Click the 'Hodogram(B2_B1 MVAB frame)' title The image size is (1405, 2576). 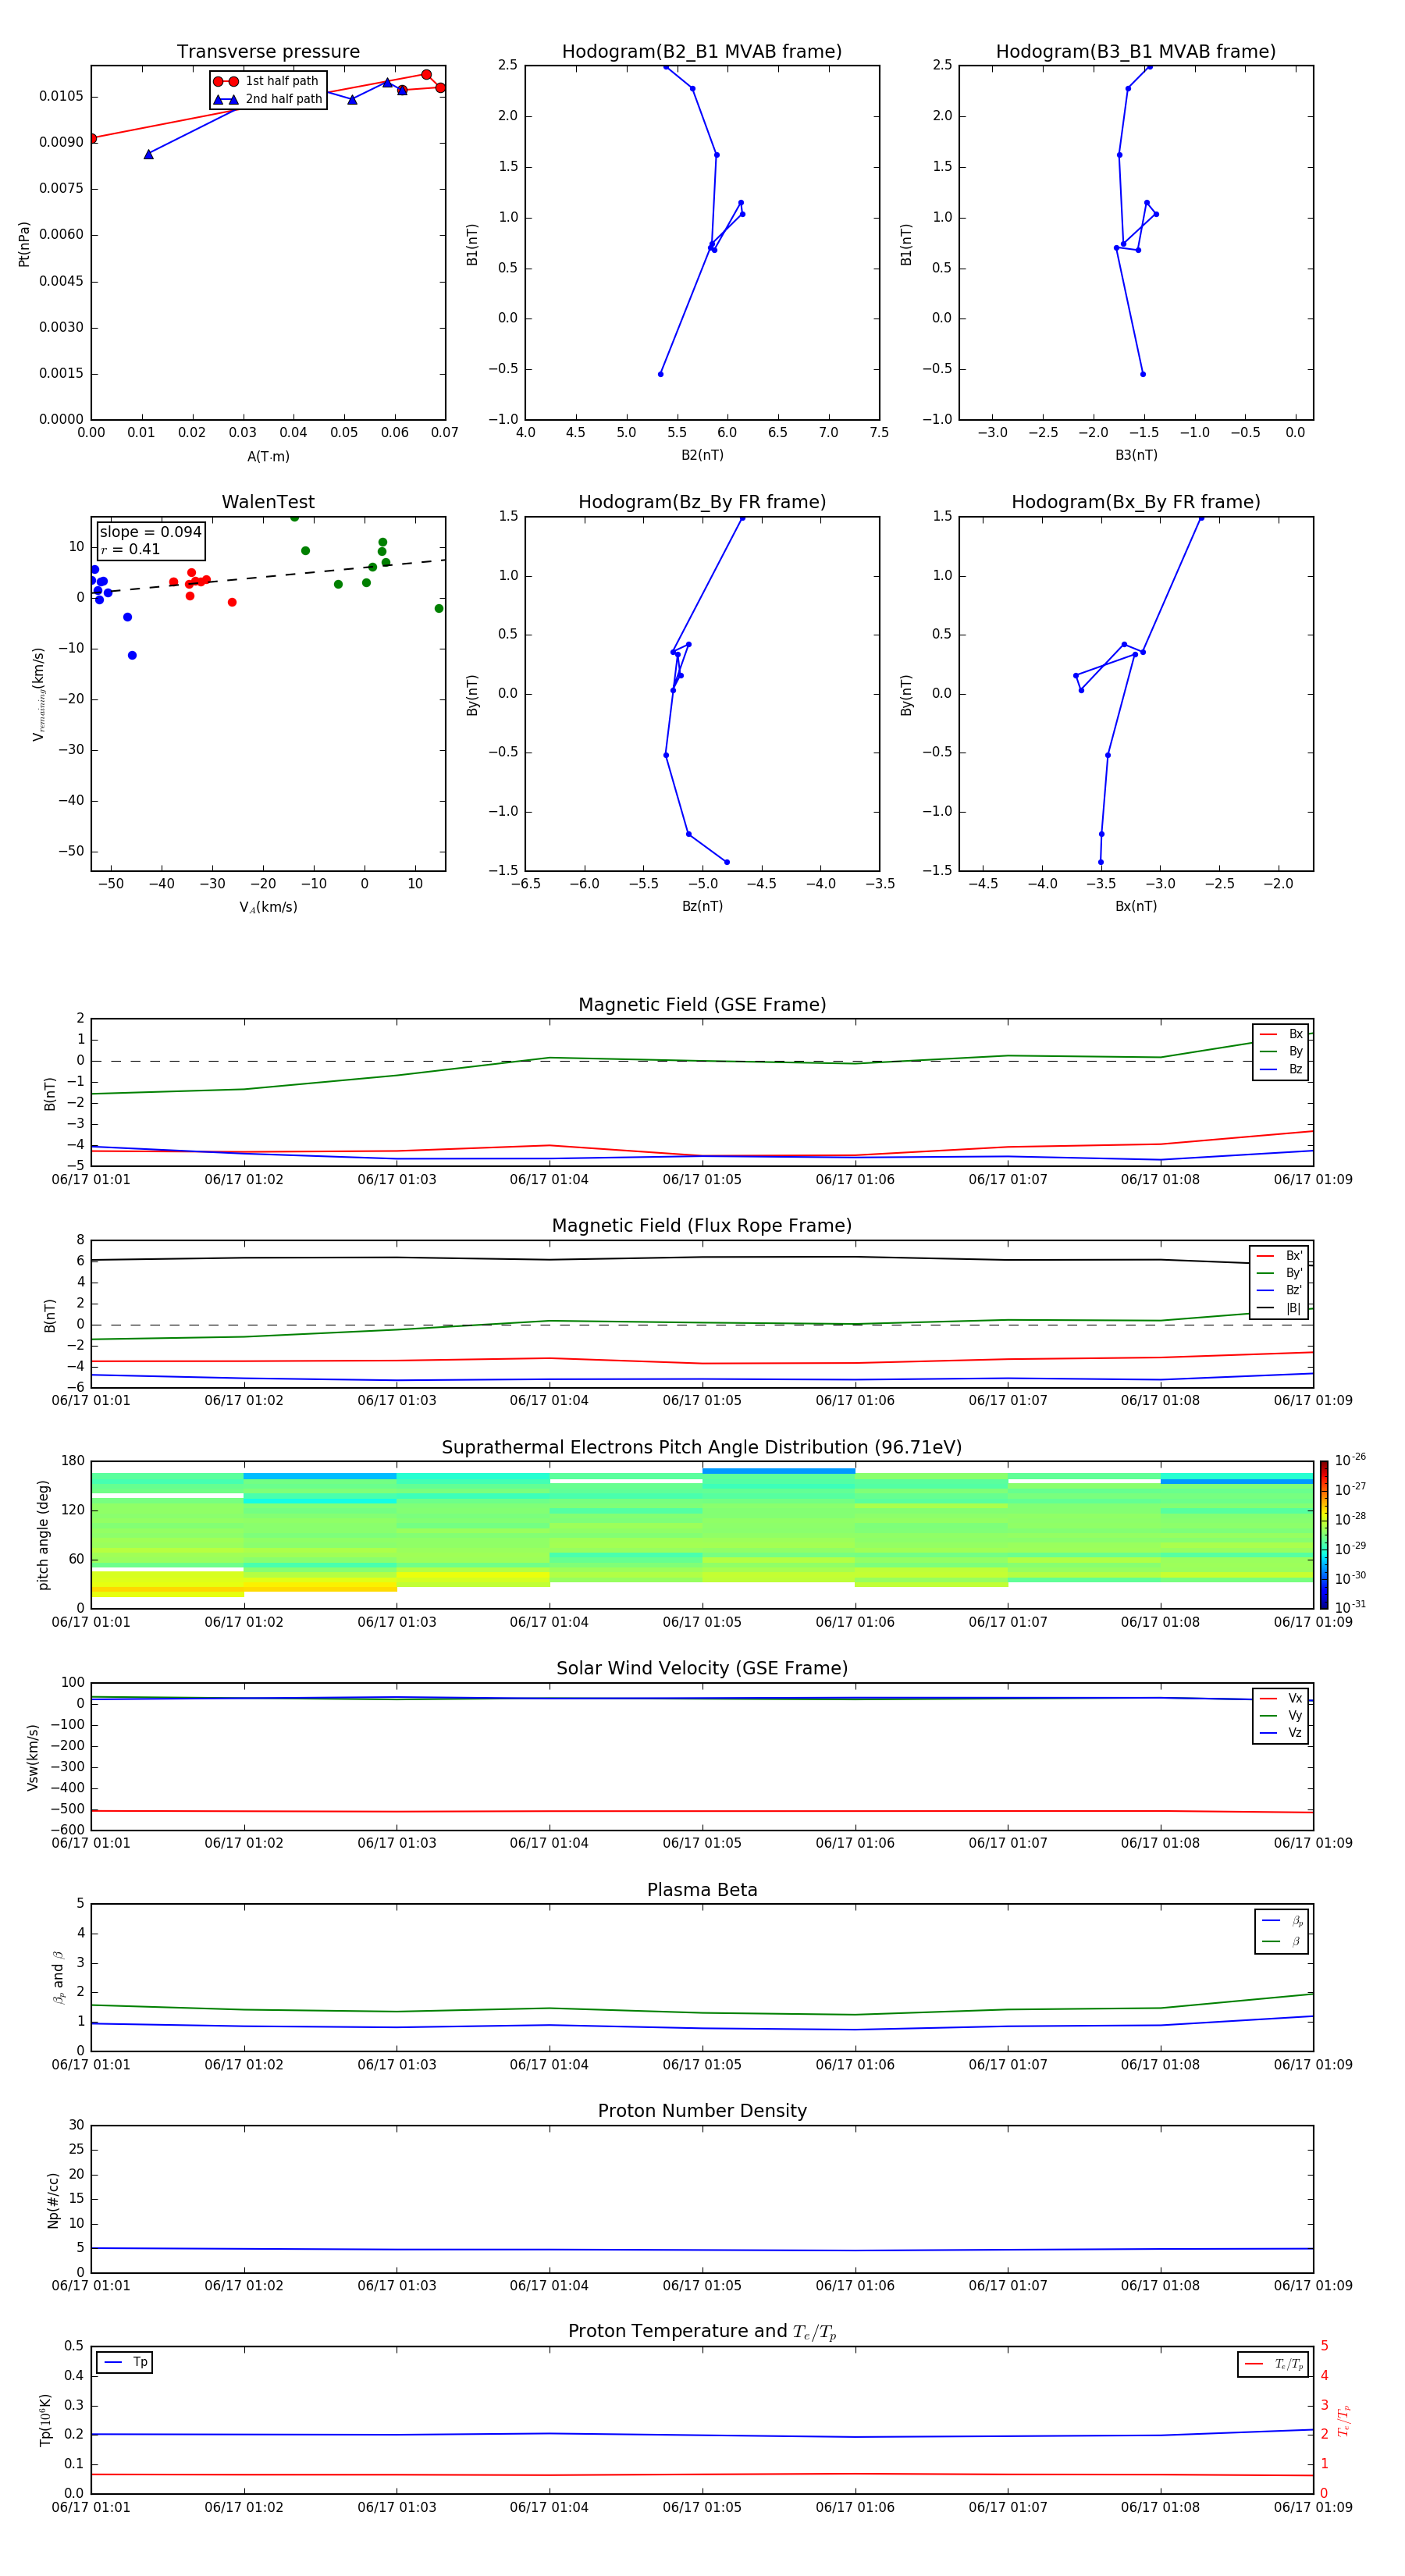point(702,51)
